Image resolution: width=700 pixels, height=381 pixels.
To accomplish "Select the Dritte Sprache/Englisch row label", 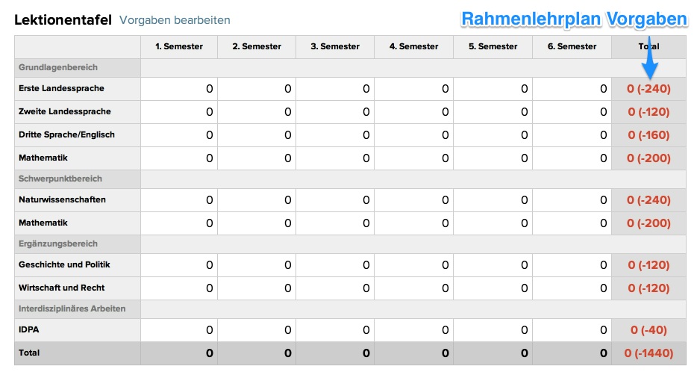I will coord(66,135).
